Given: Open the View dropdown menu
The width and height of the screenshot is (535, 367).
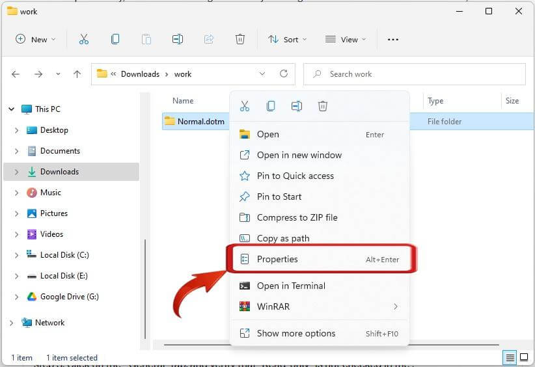Looking at the screenshot, I should coord(346,39).
